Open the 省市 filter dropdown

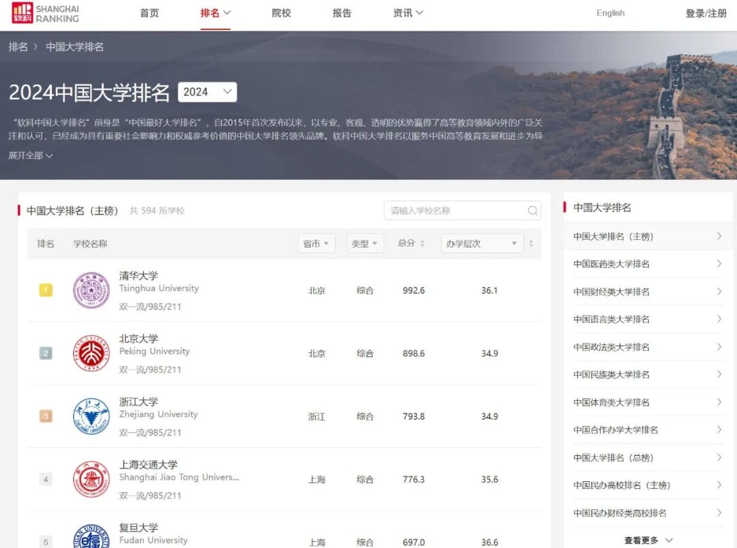[317, 243]
